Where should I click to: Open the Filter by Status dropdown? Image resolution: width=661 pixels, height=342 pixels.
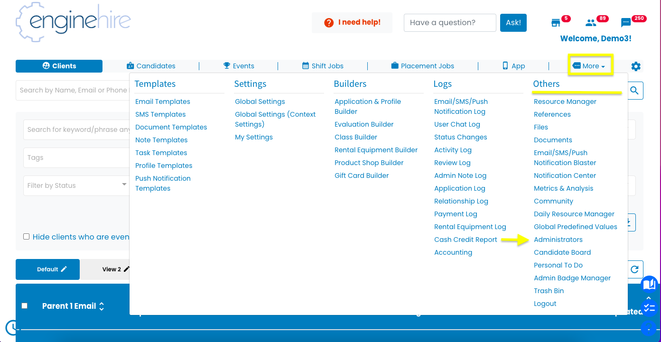point(77,185)
